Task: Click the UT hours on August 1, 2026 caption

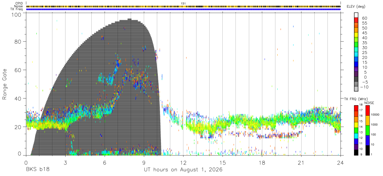Action: [x=183, y=170]
